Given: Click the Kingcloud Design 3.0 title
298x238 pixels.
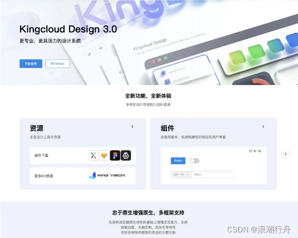Looking at the screenshot, I should 68,29.
